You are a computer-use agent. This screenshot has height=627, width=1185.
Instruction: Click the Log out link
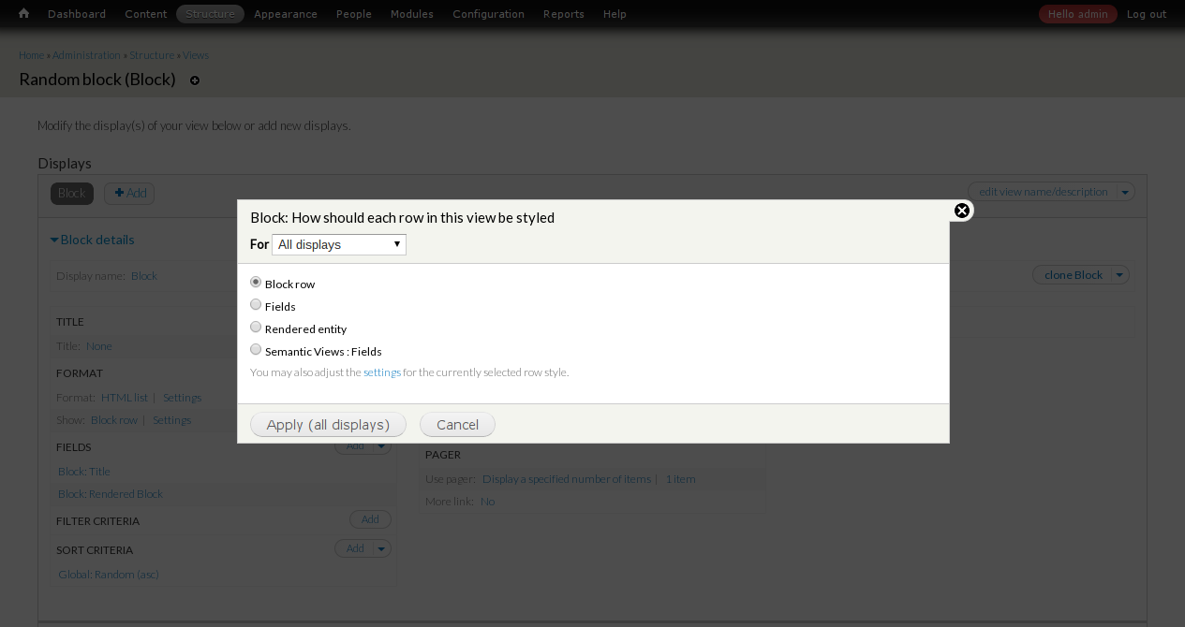tap(1146, 14)
